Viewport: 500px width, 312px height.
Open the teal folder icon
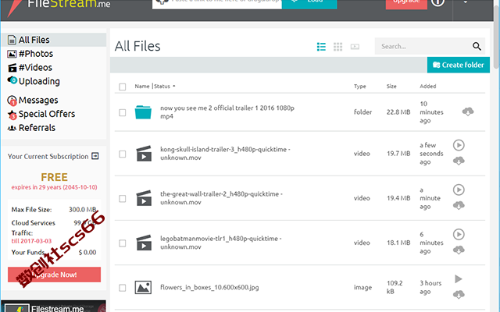(x=143, y=112)
